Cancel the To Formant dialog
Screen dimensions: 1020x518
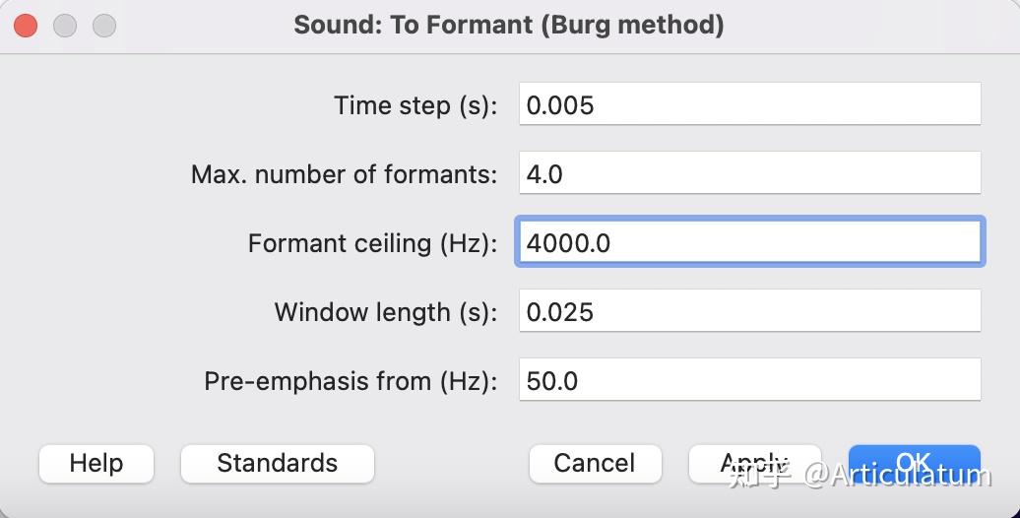click(595, 463)
